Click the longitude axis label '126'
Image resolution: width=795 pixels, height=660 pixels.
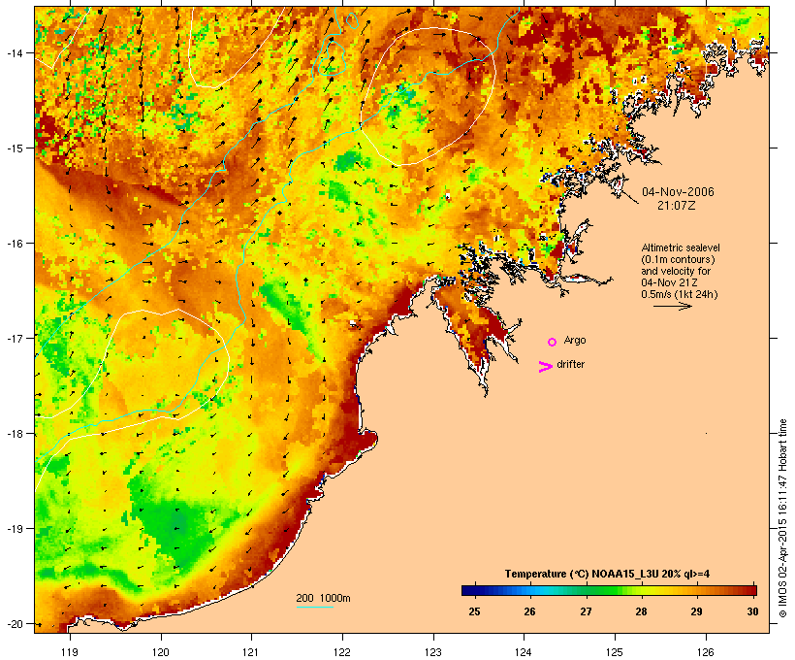[706, 652]
